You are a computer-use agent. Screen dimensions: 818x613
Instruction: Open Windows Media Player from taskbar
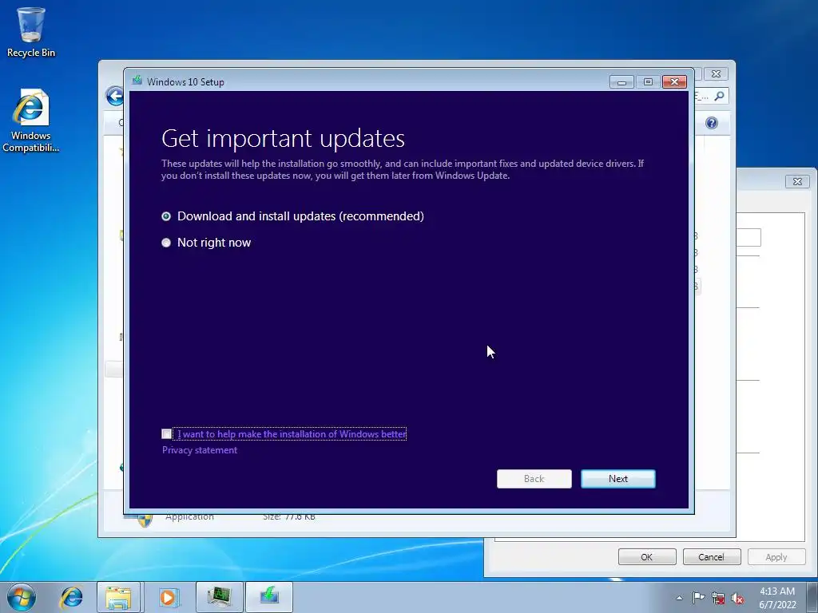[168, 597]
